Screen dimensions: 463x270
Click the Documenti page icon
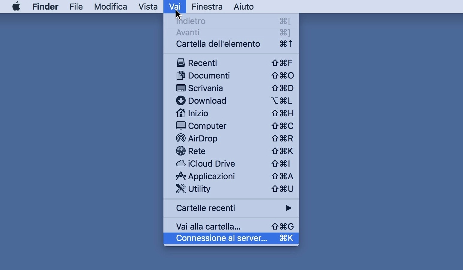181,76
